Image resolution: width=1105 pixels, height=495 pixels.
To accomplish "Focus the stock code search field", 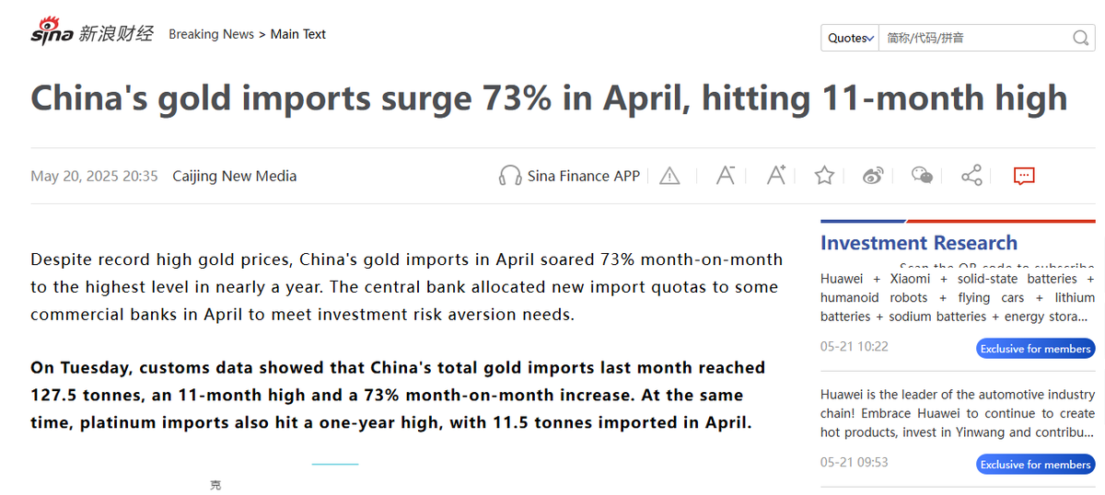I will pos(973,38).
